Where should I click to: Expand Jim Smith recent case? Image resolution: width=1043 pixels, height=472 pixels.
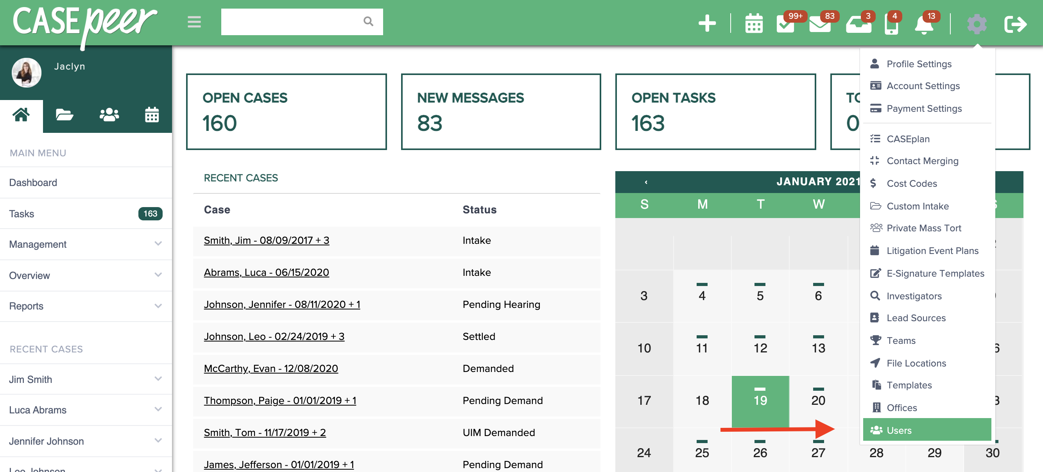pyautogui.click(x=86, y=379)
